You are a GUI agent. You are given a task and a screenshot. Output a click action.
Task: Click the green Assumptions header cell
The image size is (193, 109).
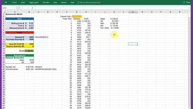(x=20, y=55)
